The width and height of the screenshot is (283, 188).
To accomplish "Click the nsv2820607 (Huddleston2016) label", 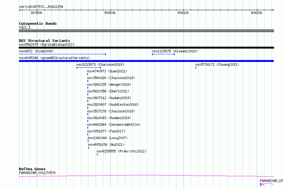I will tap(113, 104).
